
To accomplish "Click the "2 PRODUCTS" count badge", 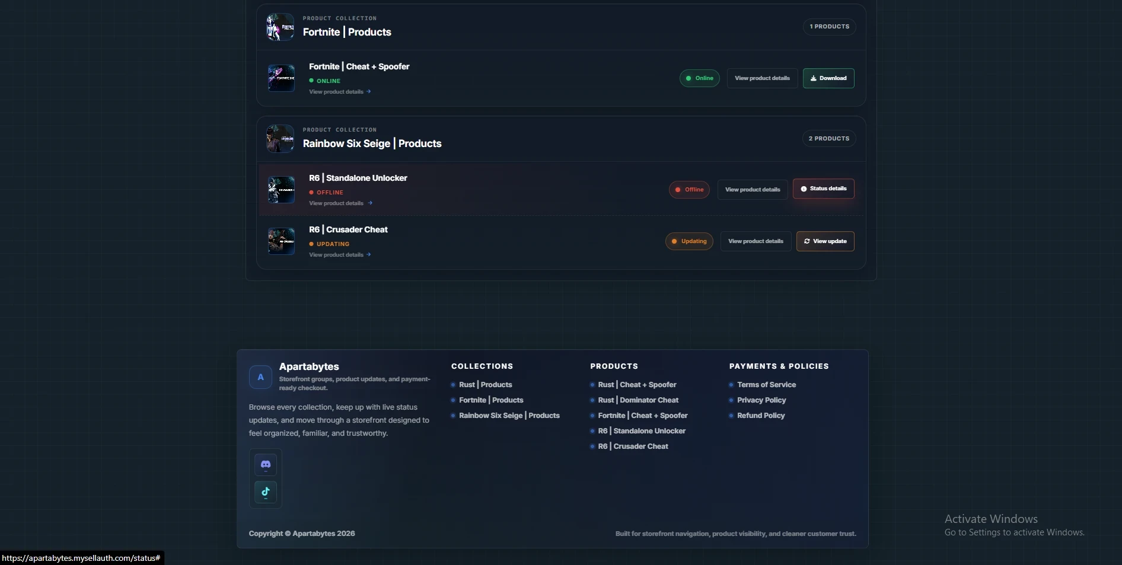I will click(x=828, y=139).
